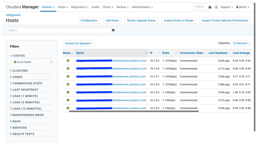Open running commands icon beside Support

(x=216, y=7)
